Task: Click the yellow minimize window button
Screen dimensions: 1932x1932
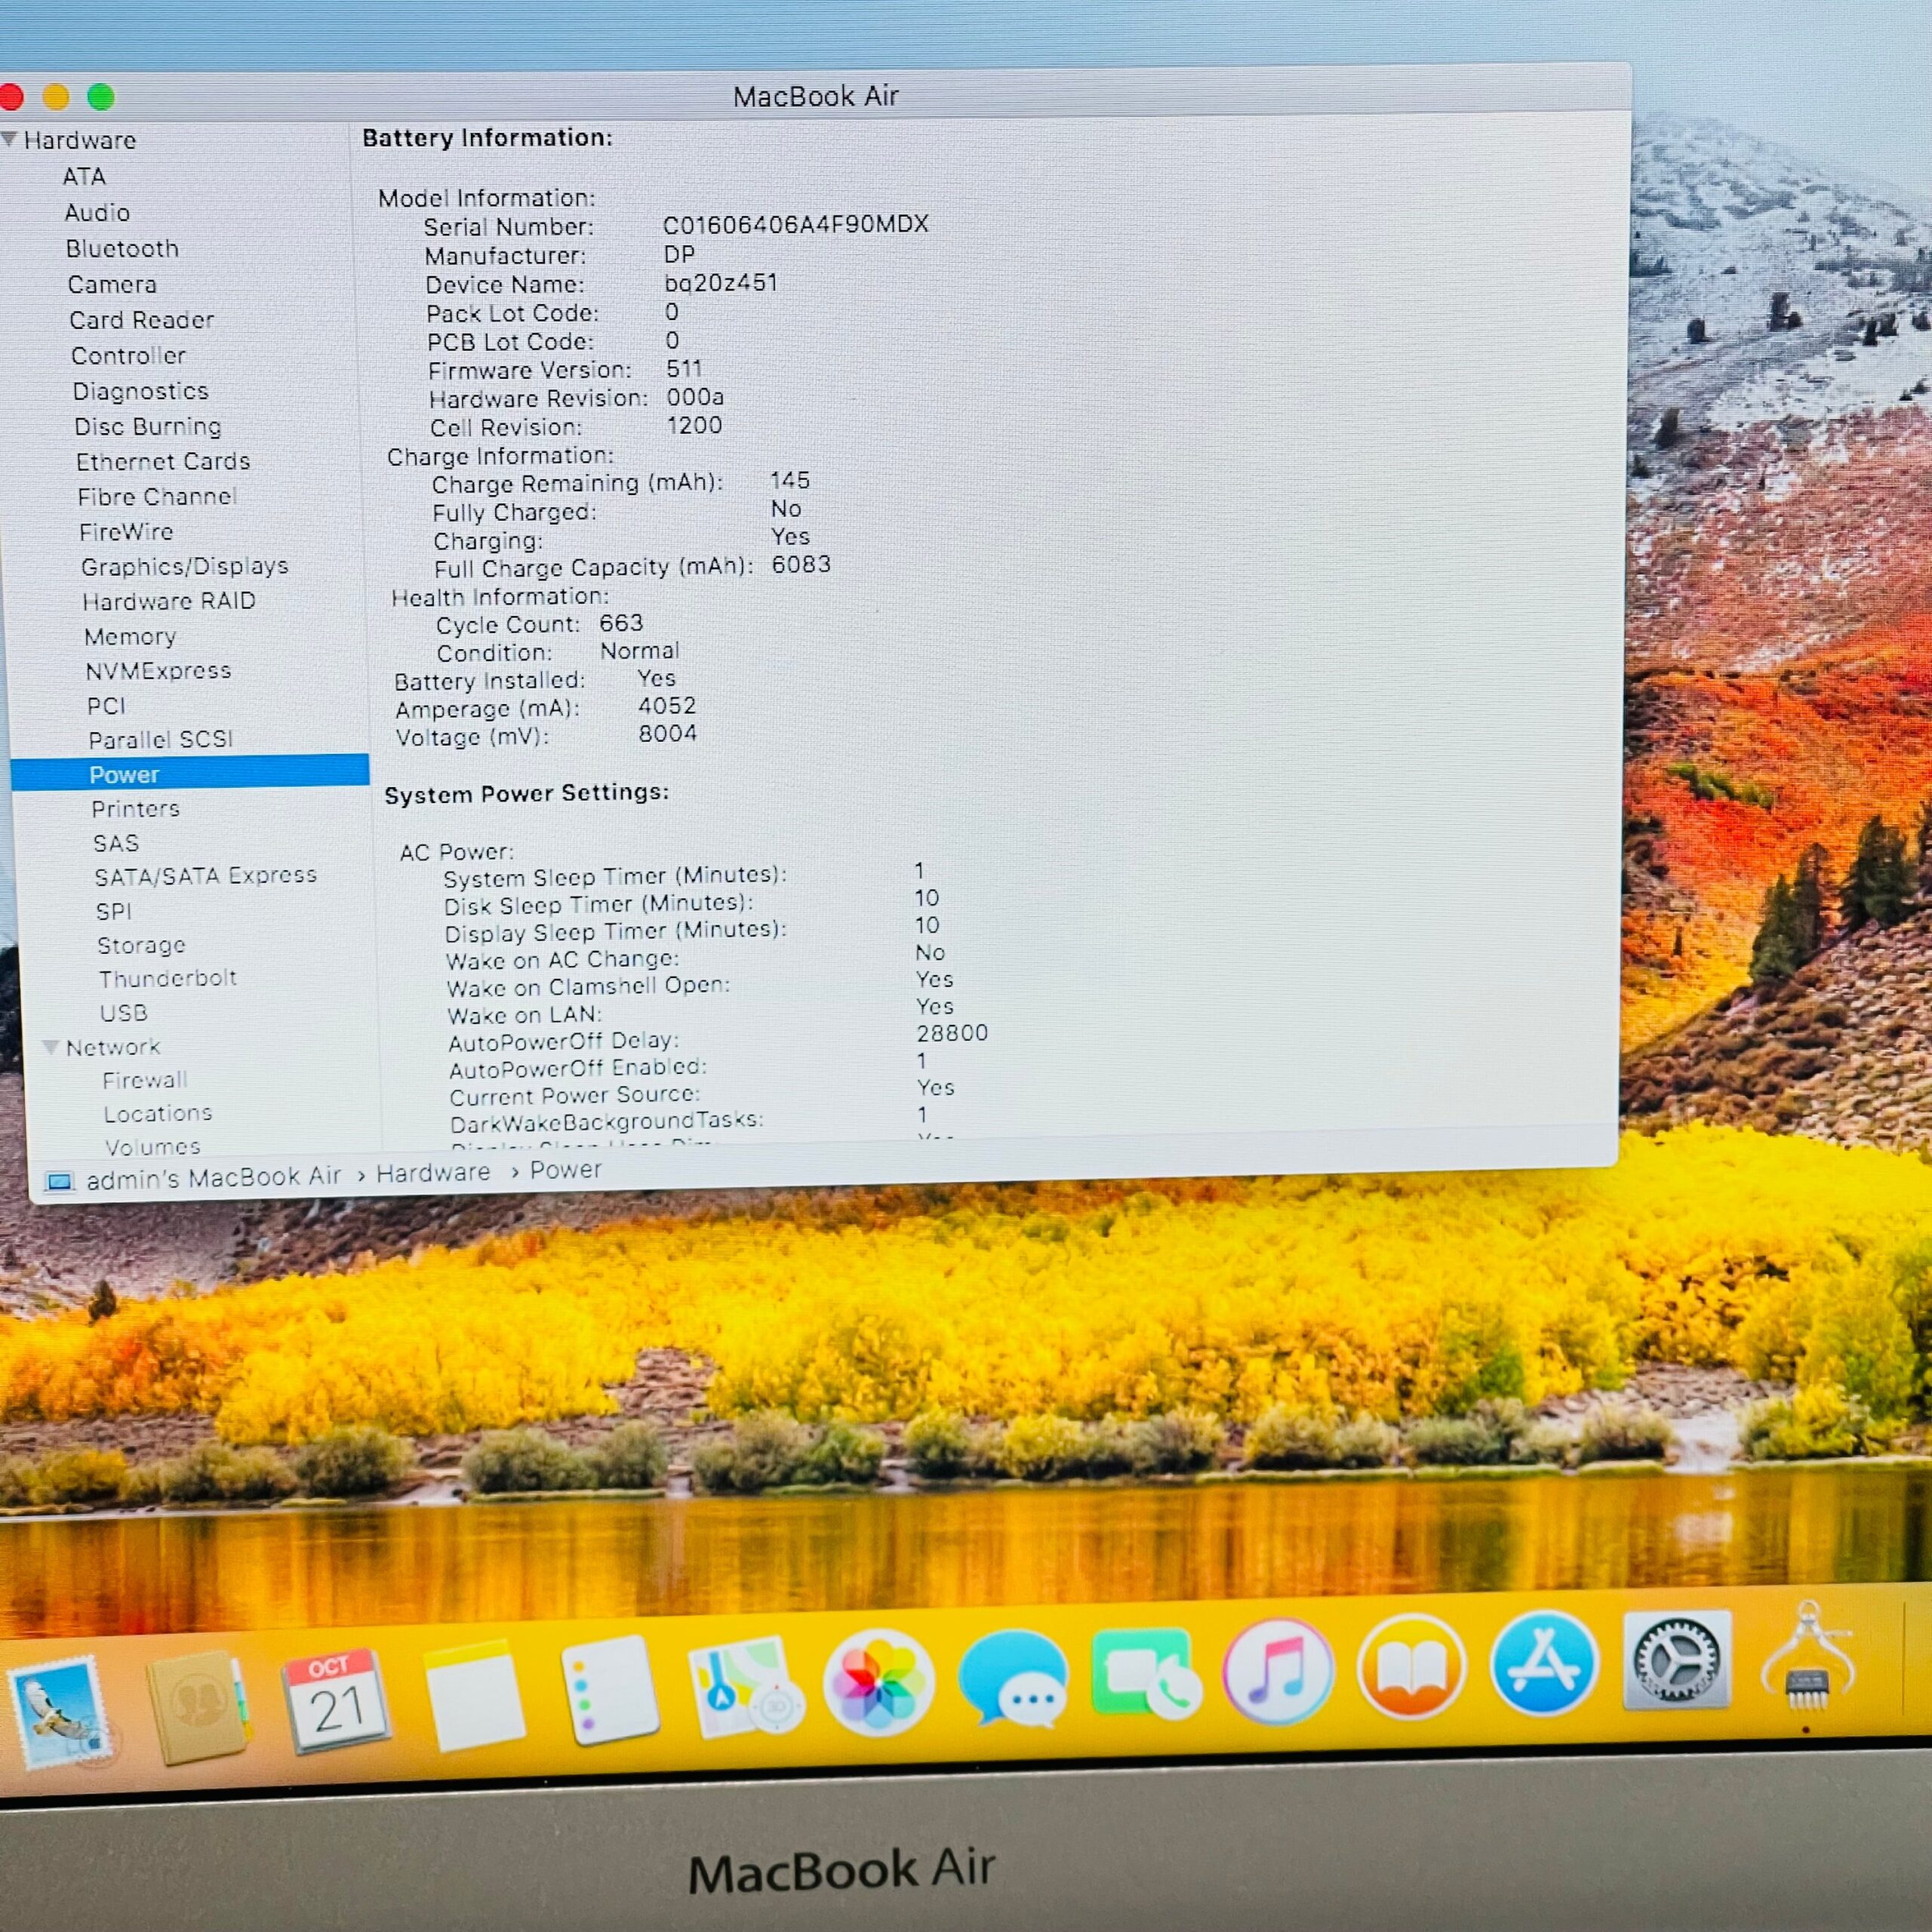Action: point(56,97)
